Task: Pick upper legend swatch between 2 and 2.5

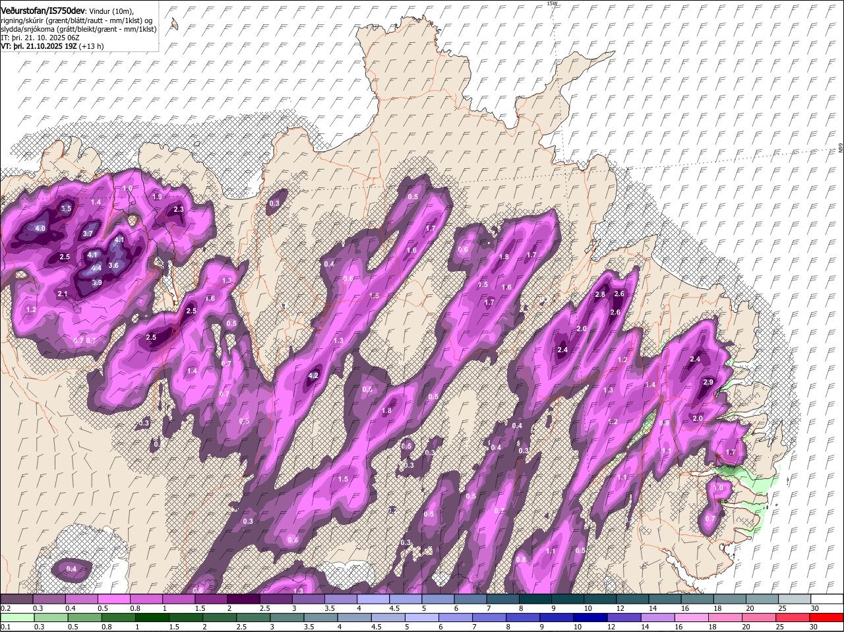Action: [243, 598]
